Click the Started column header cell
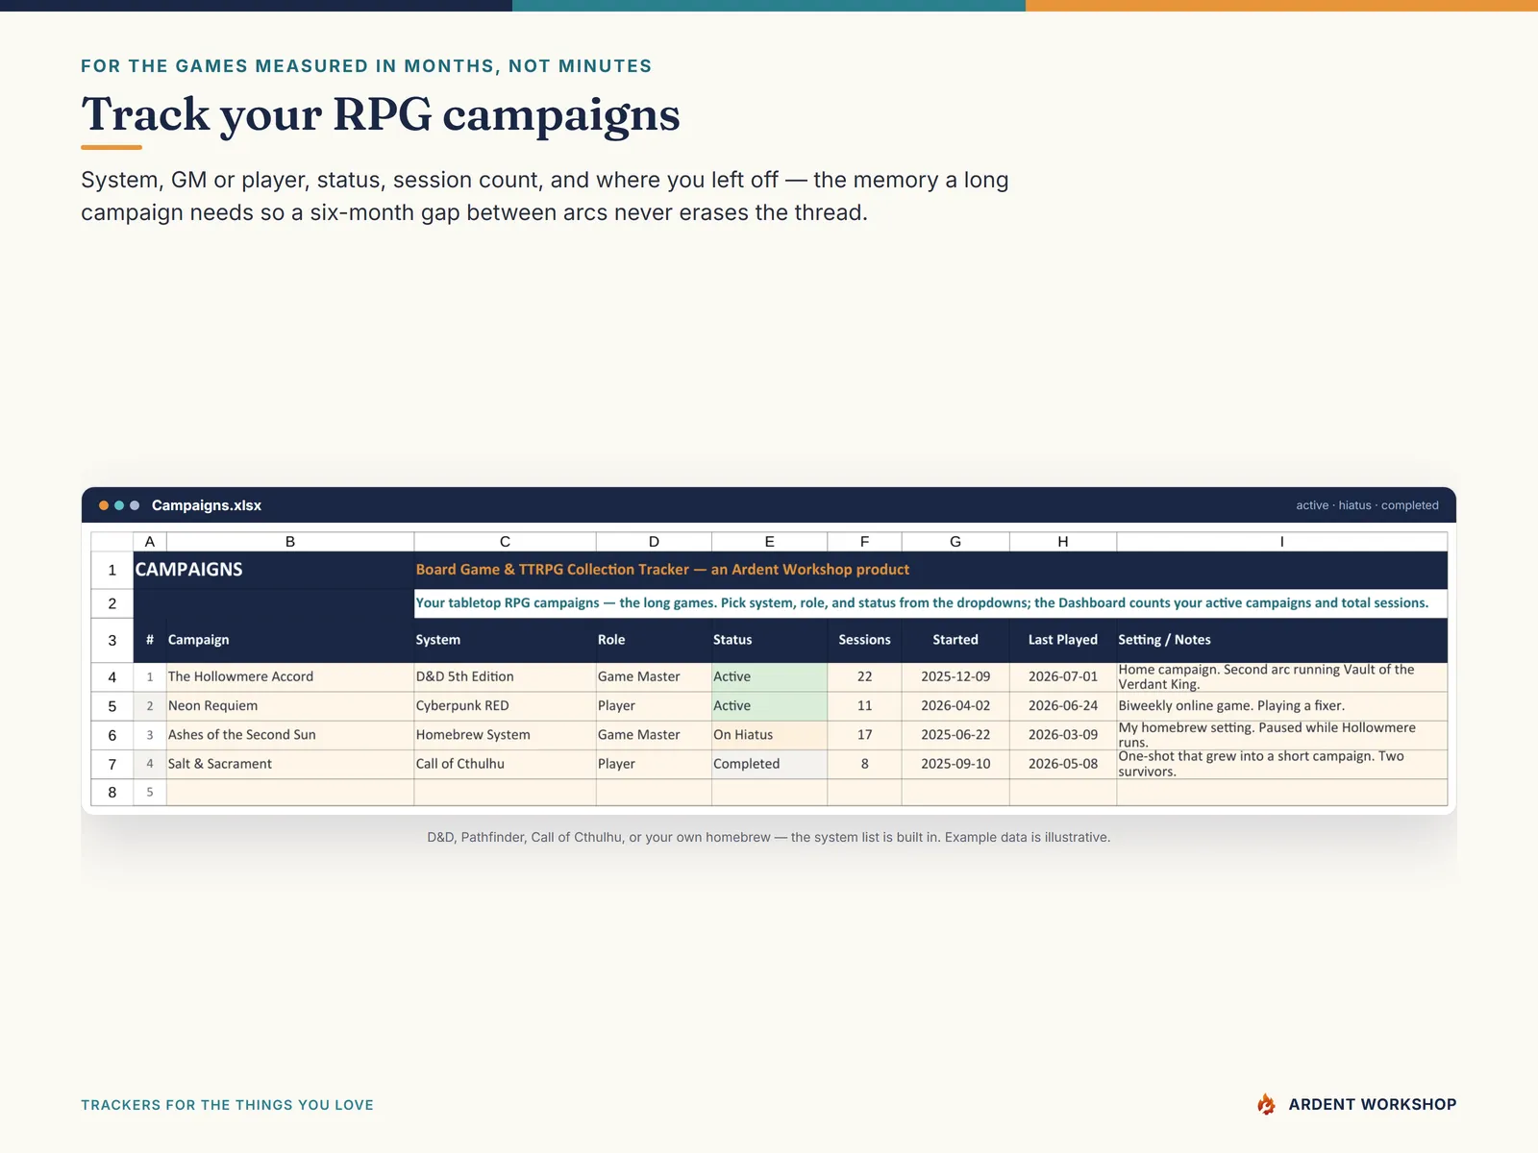Viewport: 1538px width, 1153px height. point(955,640)
